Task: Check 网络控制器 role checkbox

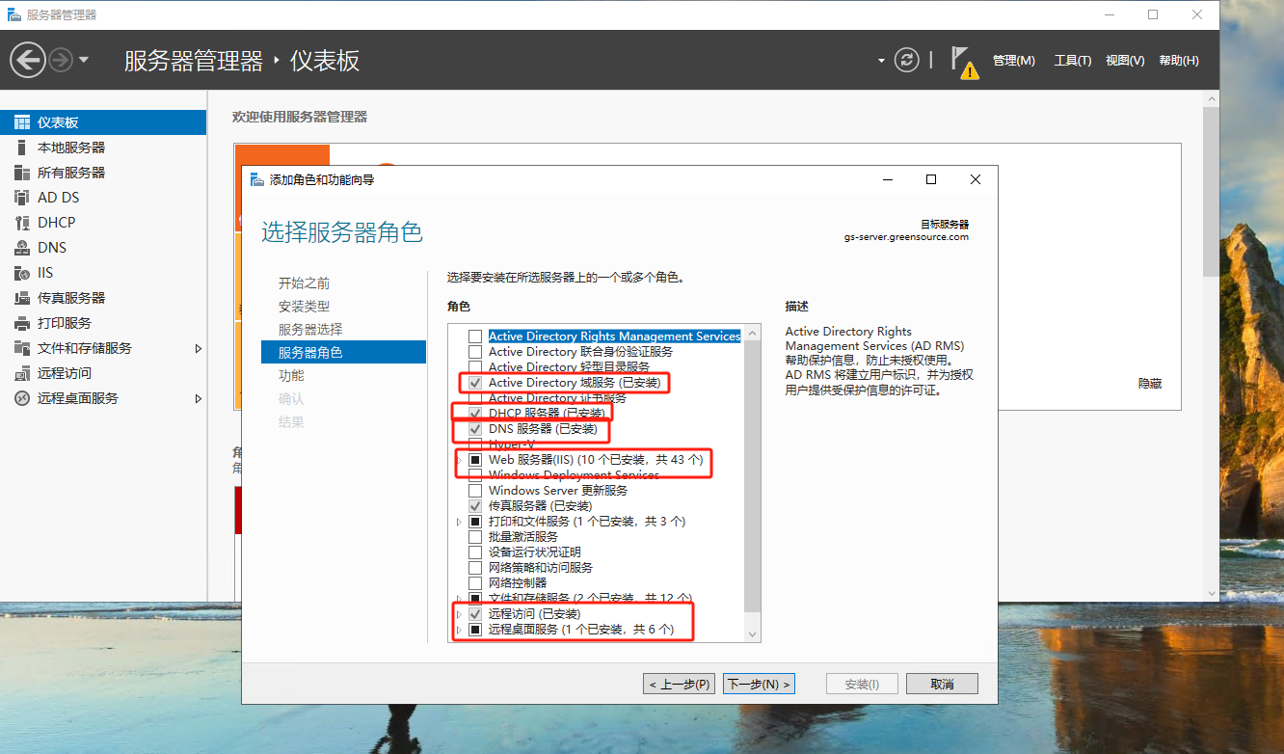Action: point(474,583)
